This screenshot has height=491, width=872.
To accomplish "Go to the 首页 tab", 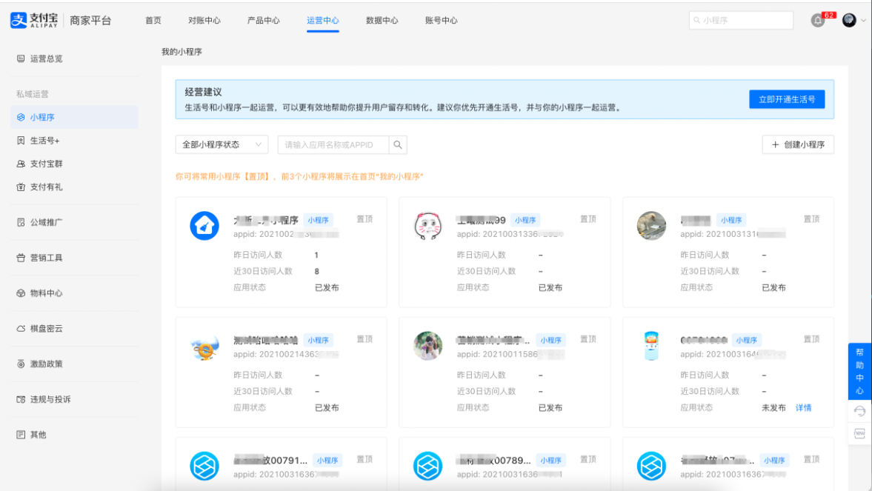I will pyautogui.click(x=153, y=21).
